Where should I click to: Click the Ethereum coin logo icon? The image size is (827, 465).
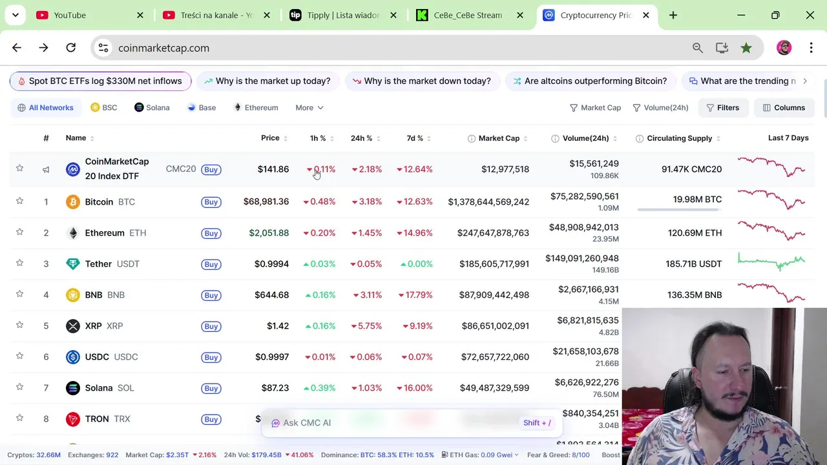[73, 233]
